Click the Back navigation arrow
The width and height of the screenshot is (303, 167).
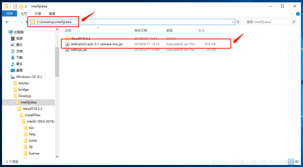pos(7,22)
